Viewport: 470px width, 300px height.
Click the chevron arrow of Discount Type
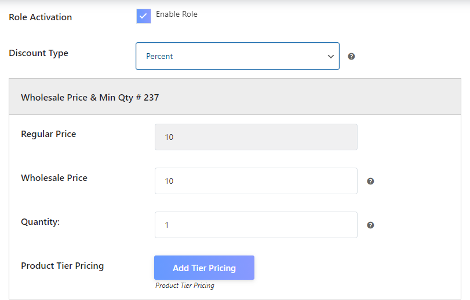331,57
